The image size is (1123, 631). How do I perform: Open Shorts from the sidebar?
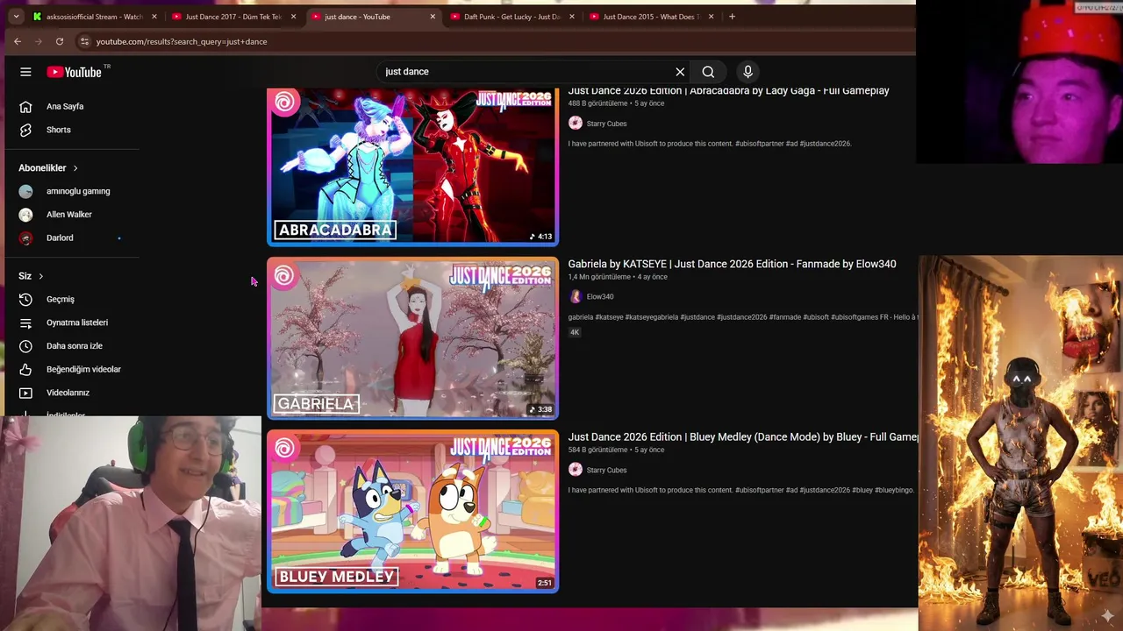[x=59, y=130]
